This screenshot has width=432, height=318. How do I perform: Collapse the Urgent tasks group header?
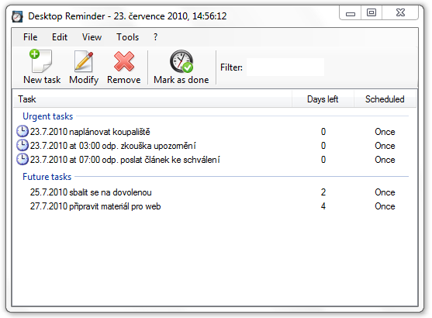click(x=47, y=116)
